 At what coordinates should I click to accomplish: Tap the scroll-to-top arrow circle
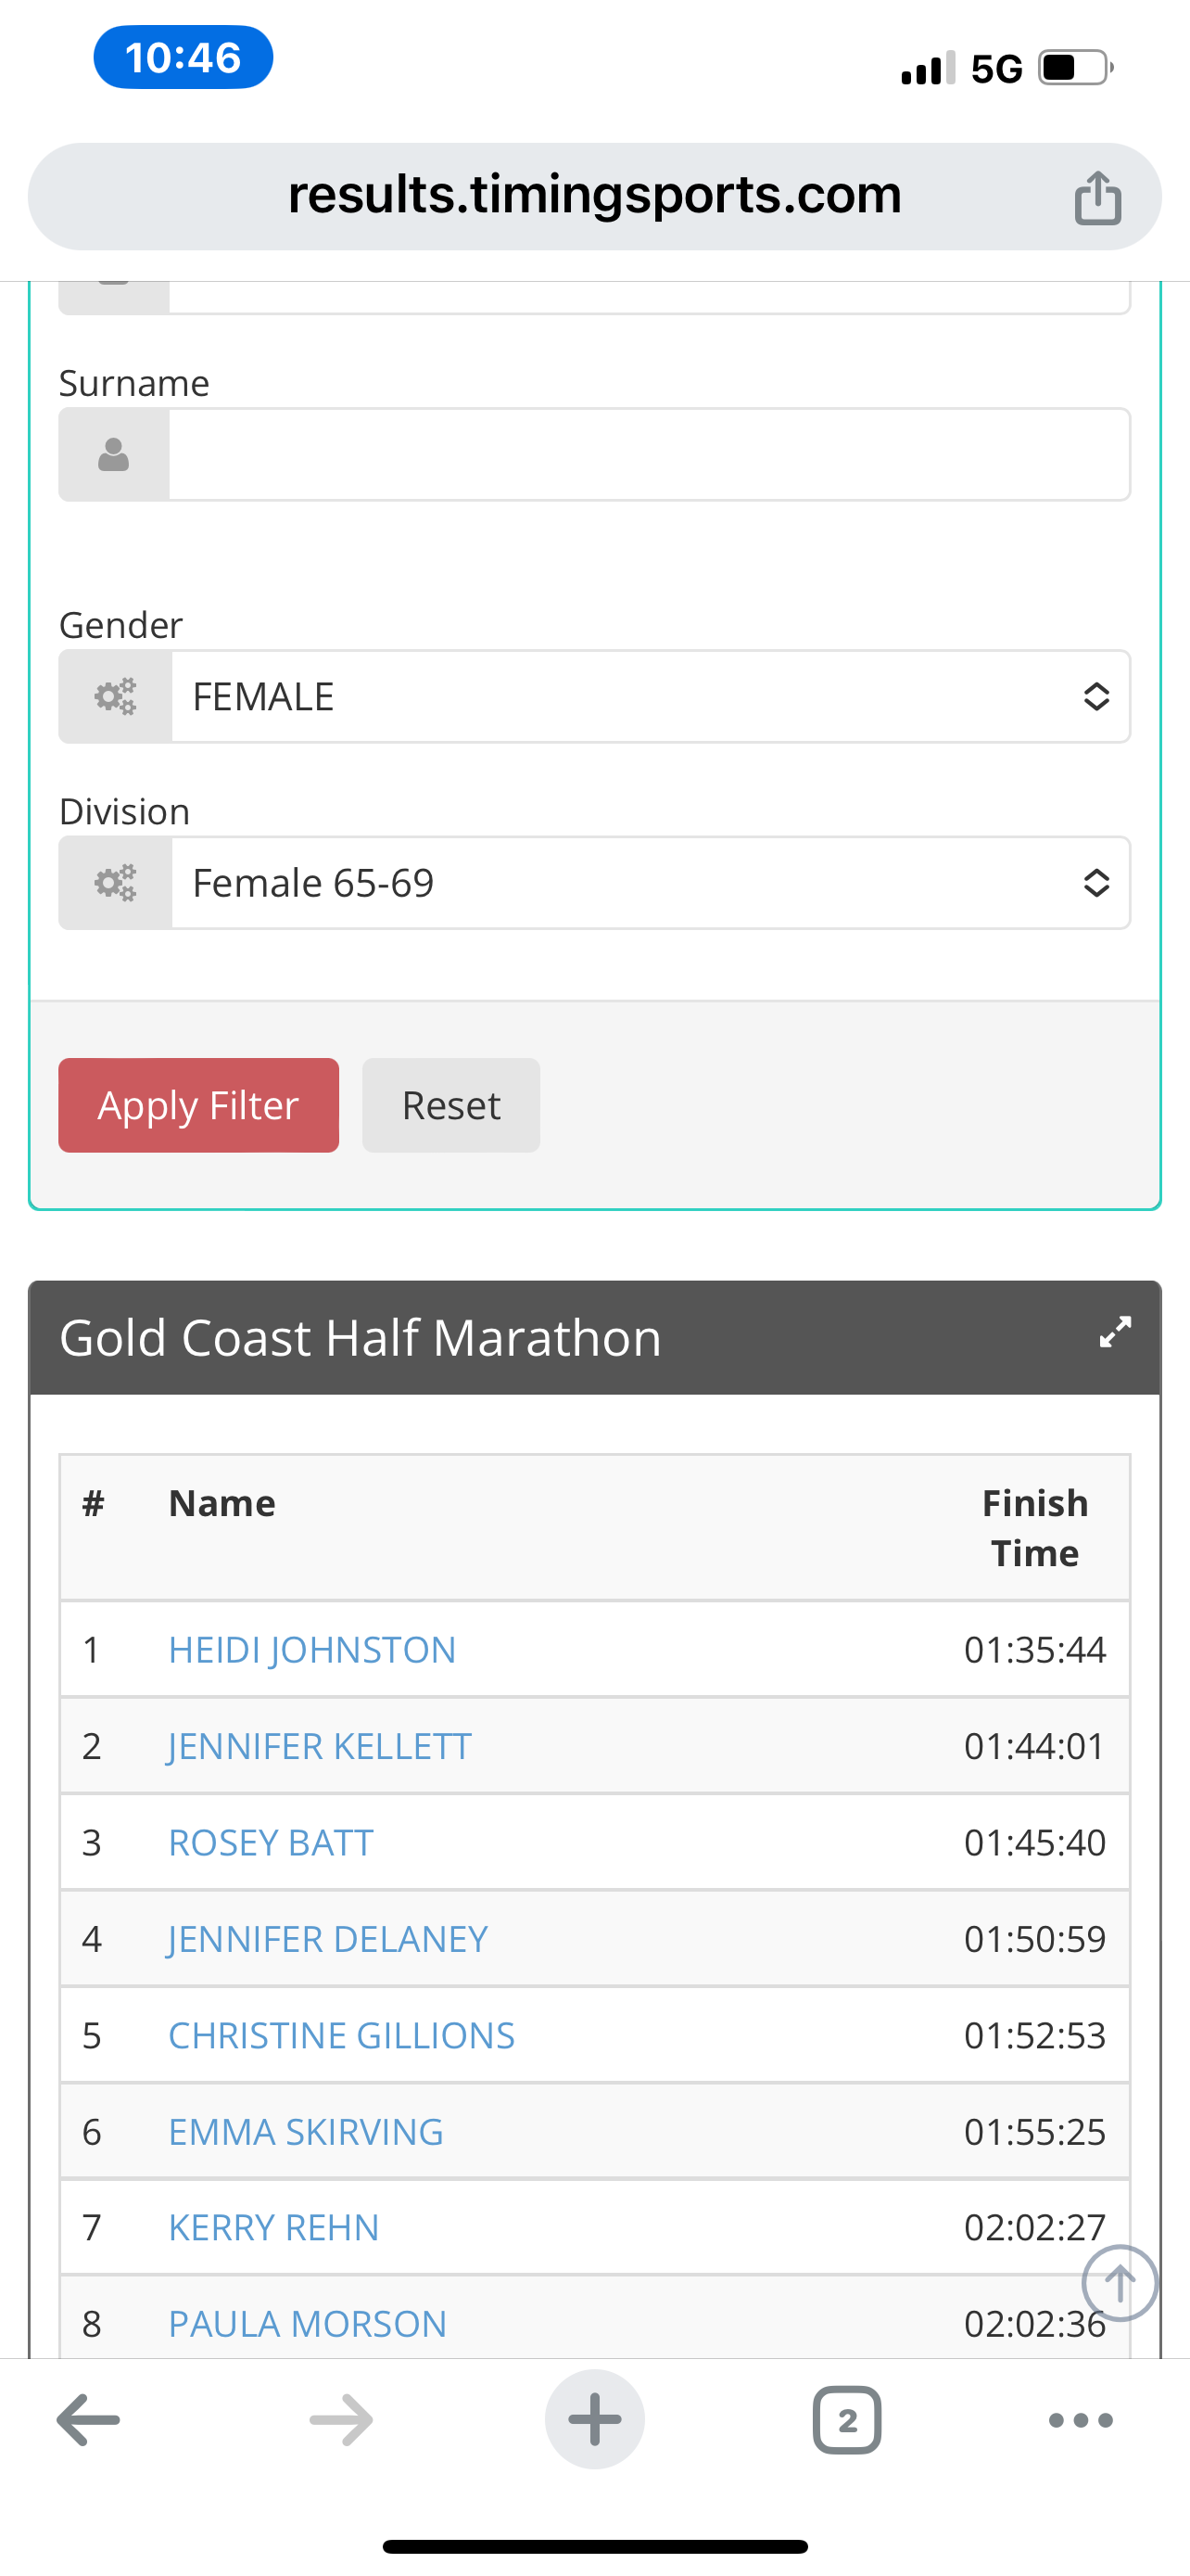tap(1119, 2283)
